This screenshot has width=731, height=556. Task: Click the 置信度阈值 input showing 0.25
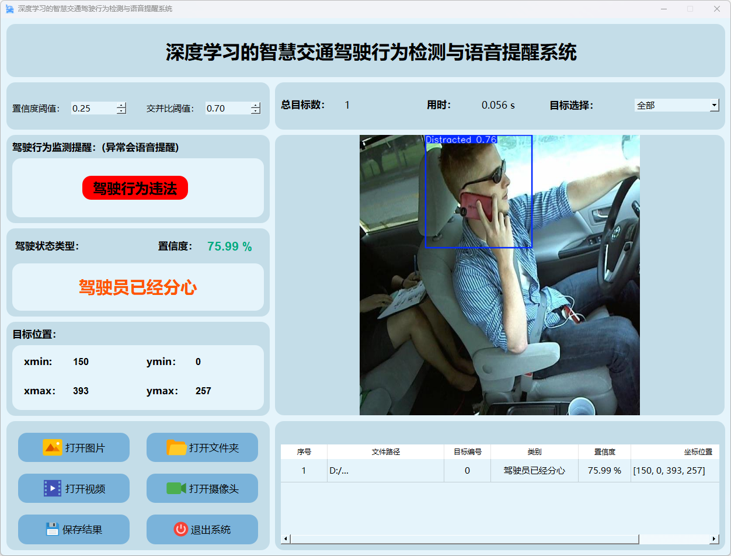point(93,108)
